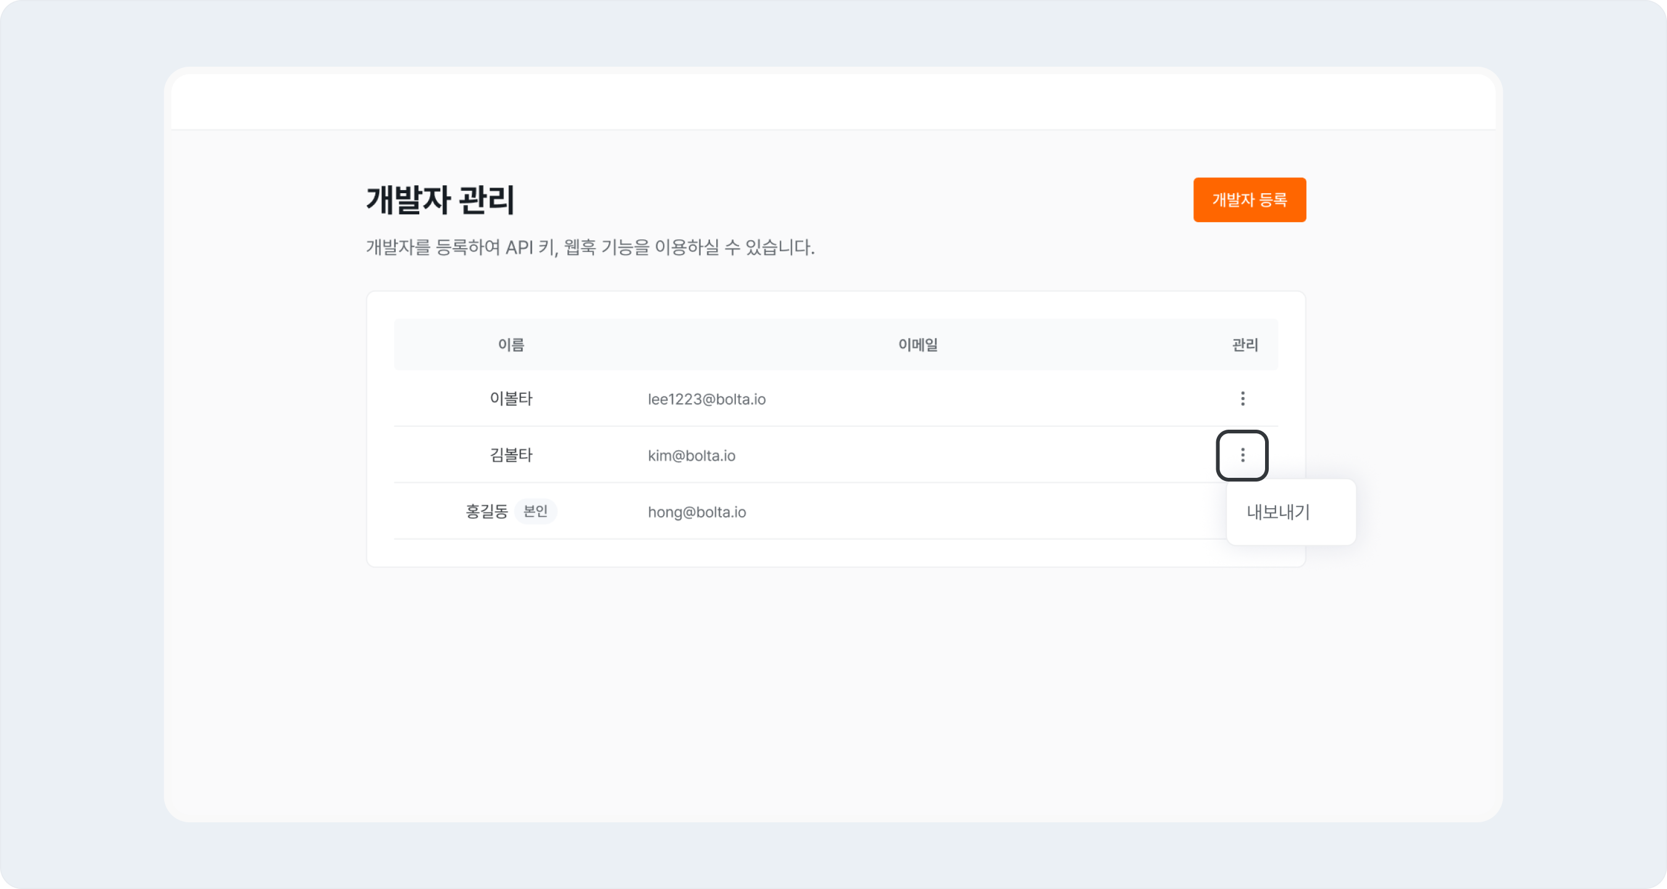Click the 관리 column header

click(x=1244, y=345)
